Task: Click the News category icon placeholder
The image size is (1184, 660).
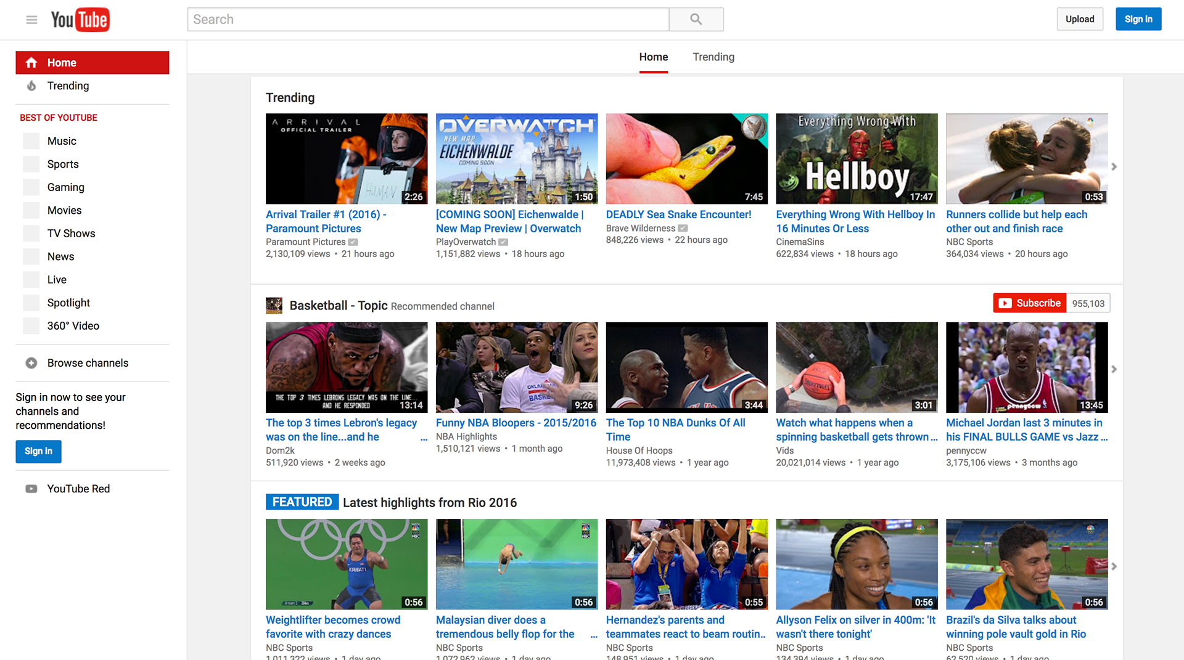Action: click(x=31, y=256)
